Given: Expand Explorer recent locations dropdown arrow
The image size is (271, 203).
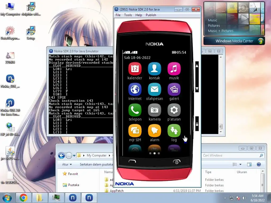Looking at the screenshot, I should [x=74, y=155].
